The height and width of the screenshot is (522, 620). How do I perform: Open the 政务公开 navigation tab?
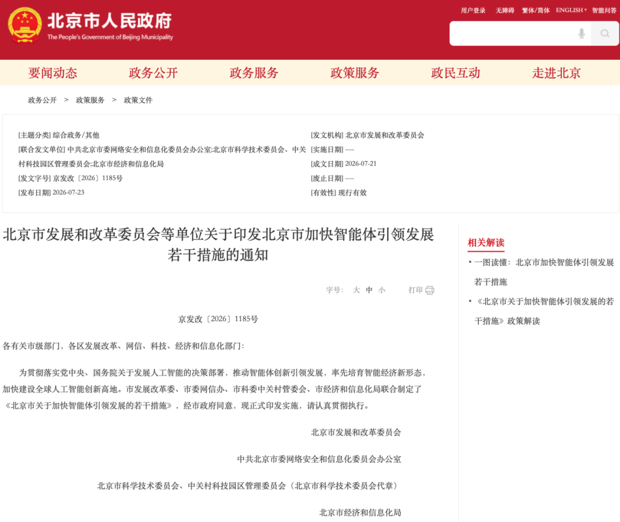click(153, 73)
